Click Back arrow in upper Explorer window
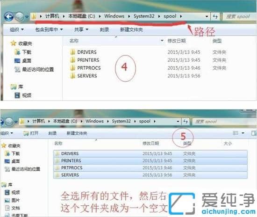 [x=8, y=16]
